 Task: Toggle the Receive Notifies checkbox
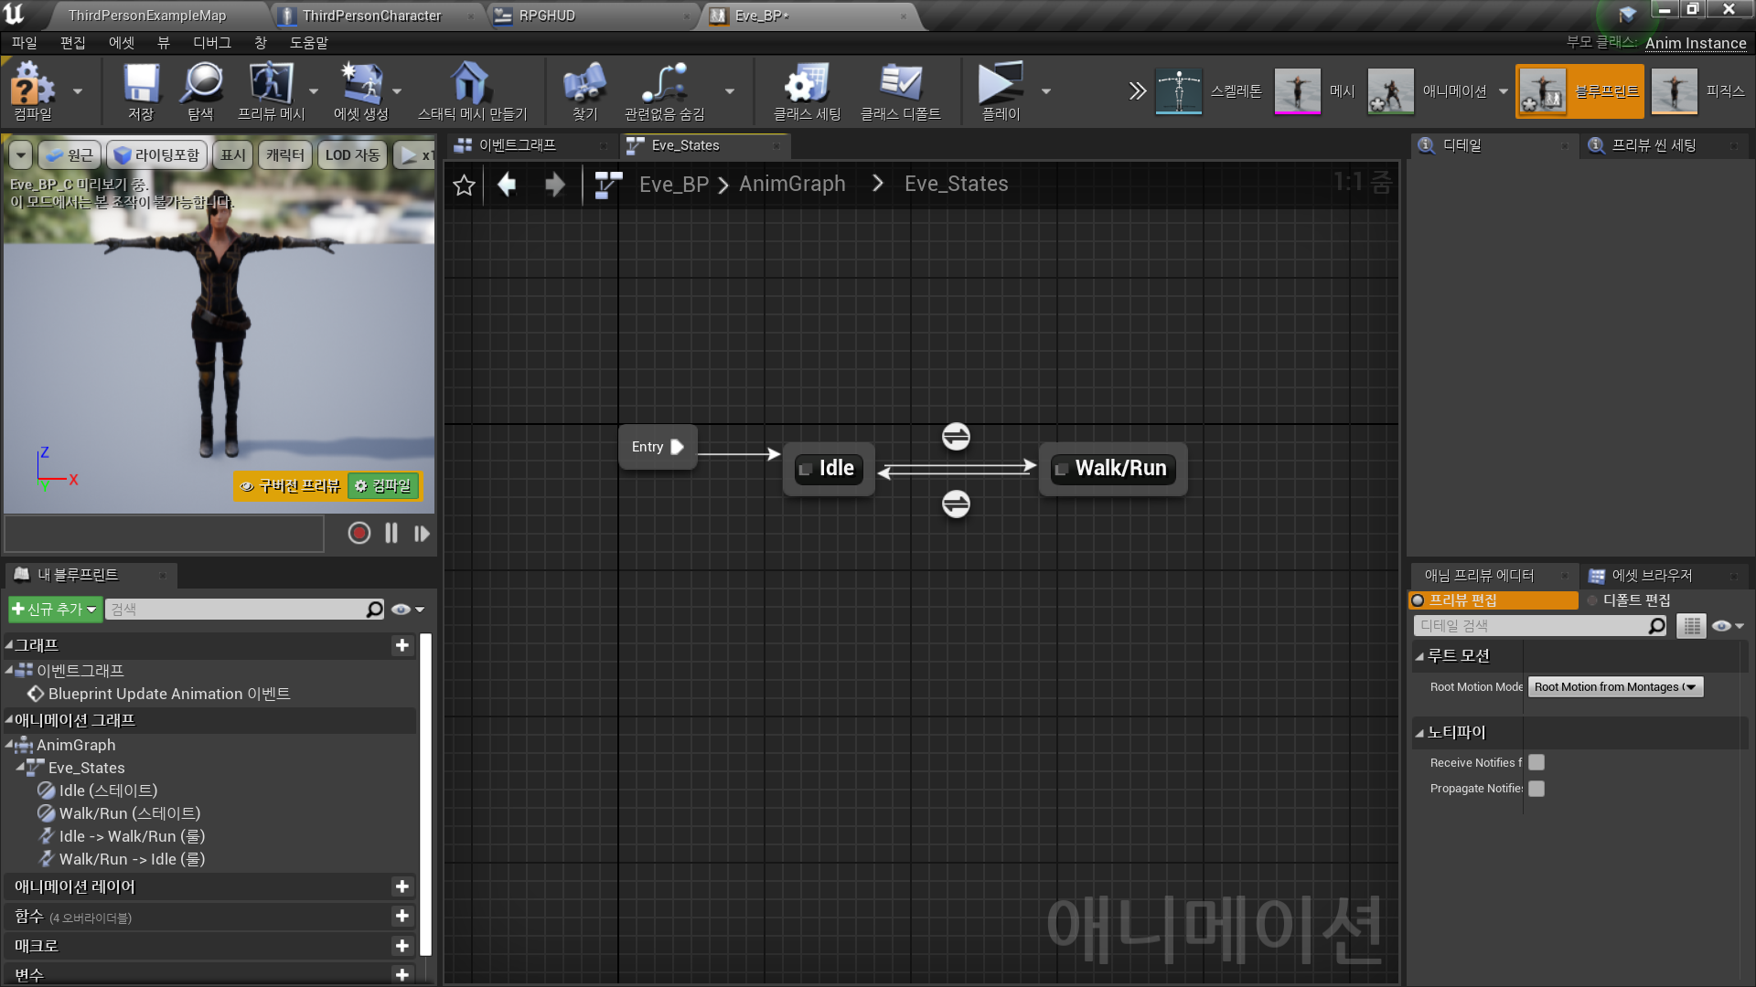1536,763
